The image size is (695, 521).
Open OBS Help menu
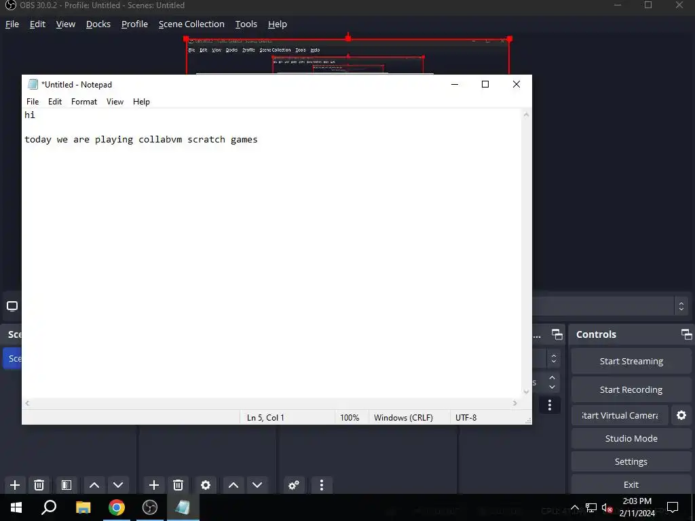click(x=278, y=24)
